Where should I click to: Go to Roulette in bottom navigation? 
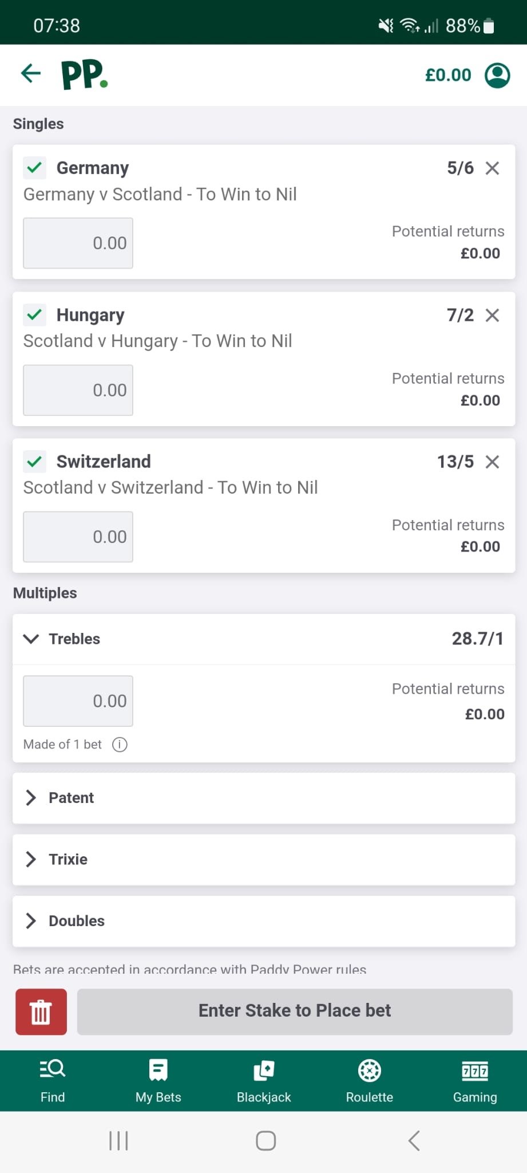pos(370,1081)
